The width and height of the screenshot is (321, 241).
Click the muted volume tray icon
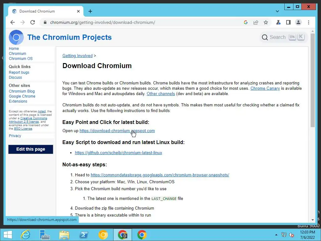[x=292, y=235]
